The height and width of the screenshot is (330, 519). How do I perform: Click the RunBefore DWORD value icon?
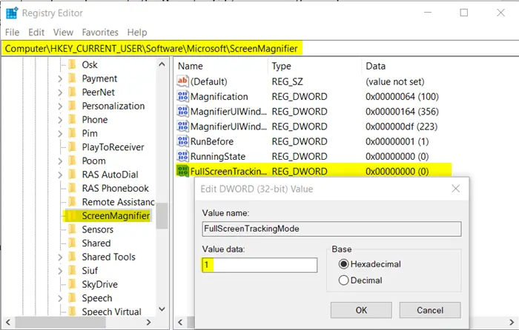(182, 141)
